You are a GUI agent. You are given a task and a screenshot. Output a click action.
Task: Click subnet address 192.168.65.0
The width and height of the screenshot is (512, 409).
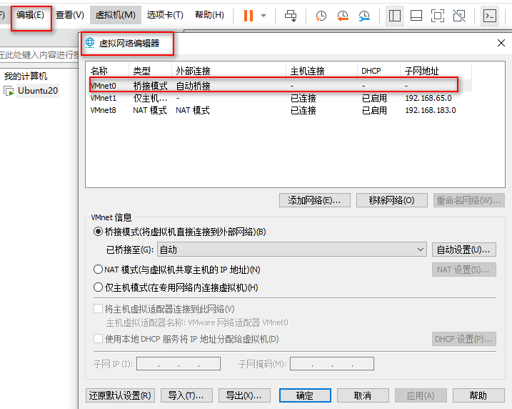coord(428,98)
